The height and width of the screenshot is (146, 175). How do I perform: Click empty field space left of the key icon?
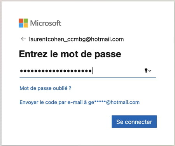coord(118,71)
